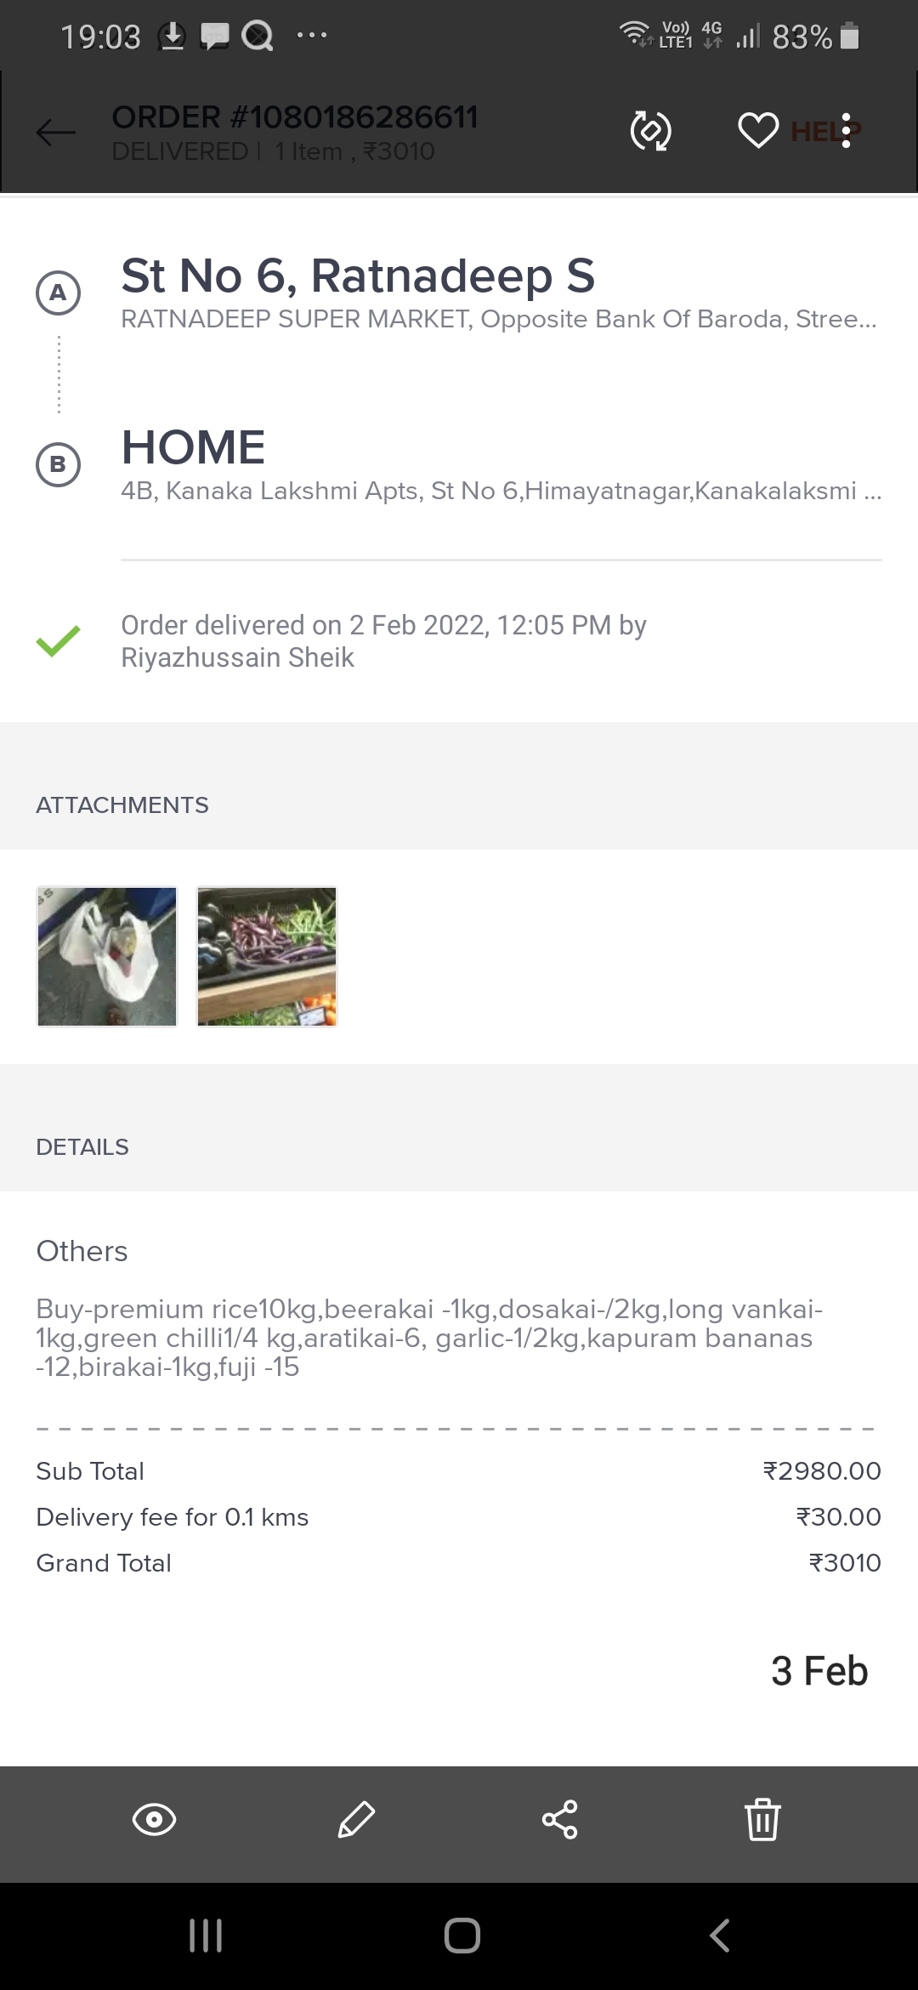The height and width of the screenshot is (1990, 918).
Task: Tap the heart favorite icon
Action: (x=757, y=131)
